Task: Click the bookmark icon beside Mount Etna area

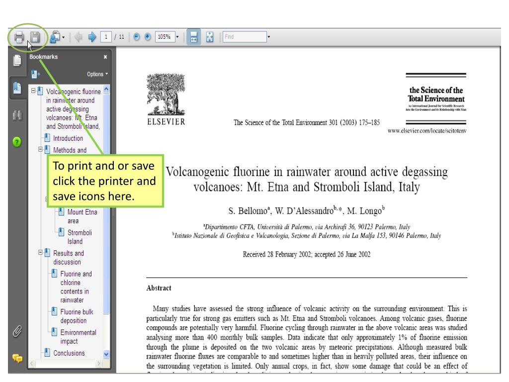Action: pyautogui.click(x=61, y=212)
